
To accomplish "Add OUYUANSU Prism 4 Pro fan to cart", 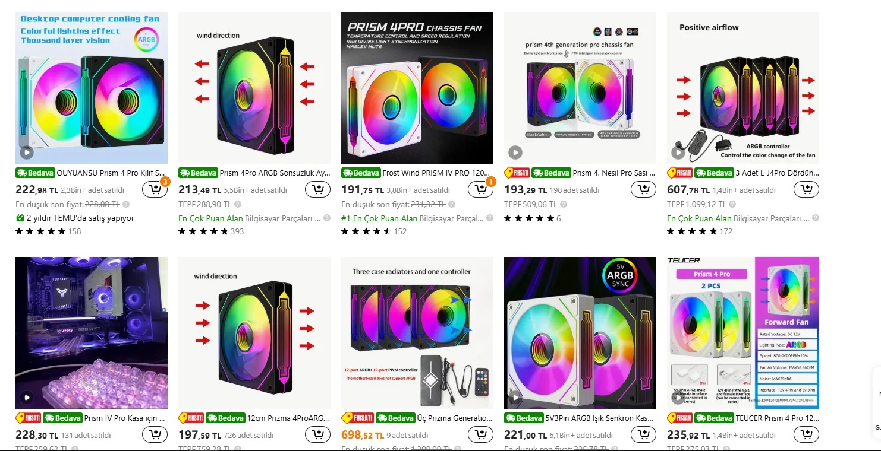I will [155, 190].
